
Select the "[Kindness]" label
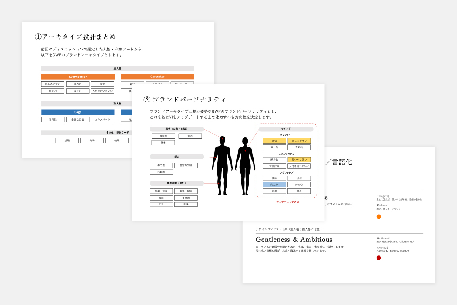[x=382, y=205]
